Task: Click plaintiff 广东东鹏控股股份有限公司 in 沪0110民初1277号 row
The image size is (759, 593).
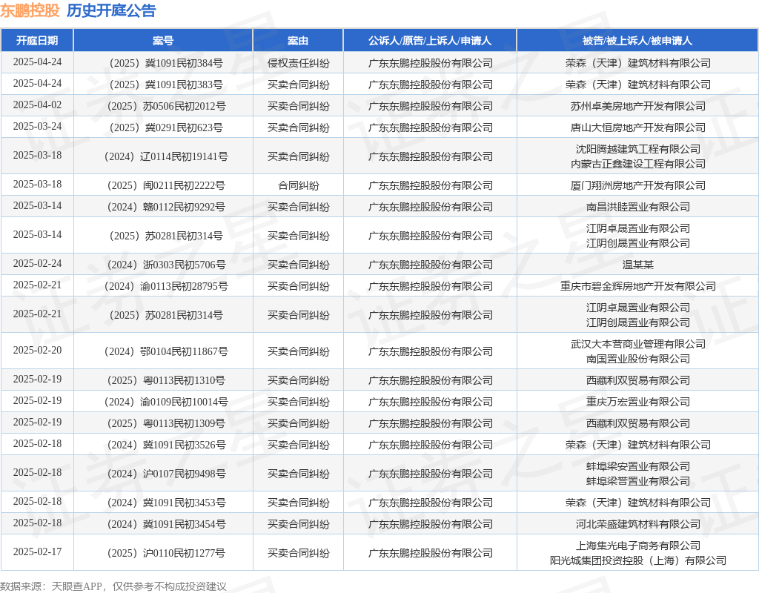Action: pos(430,553)
